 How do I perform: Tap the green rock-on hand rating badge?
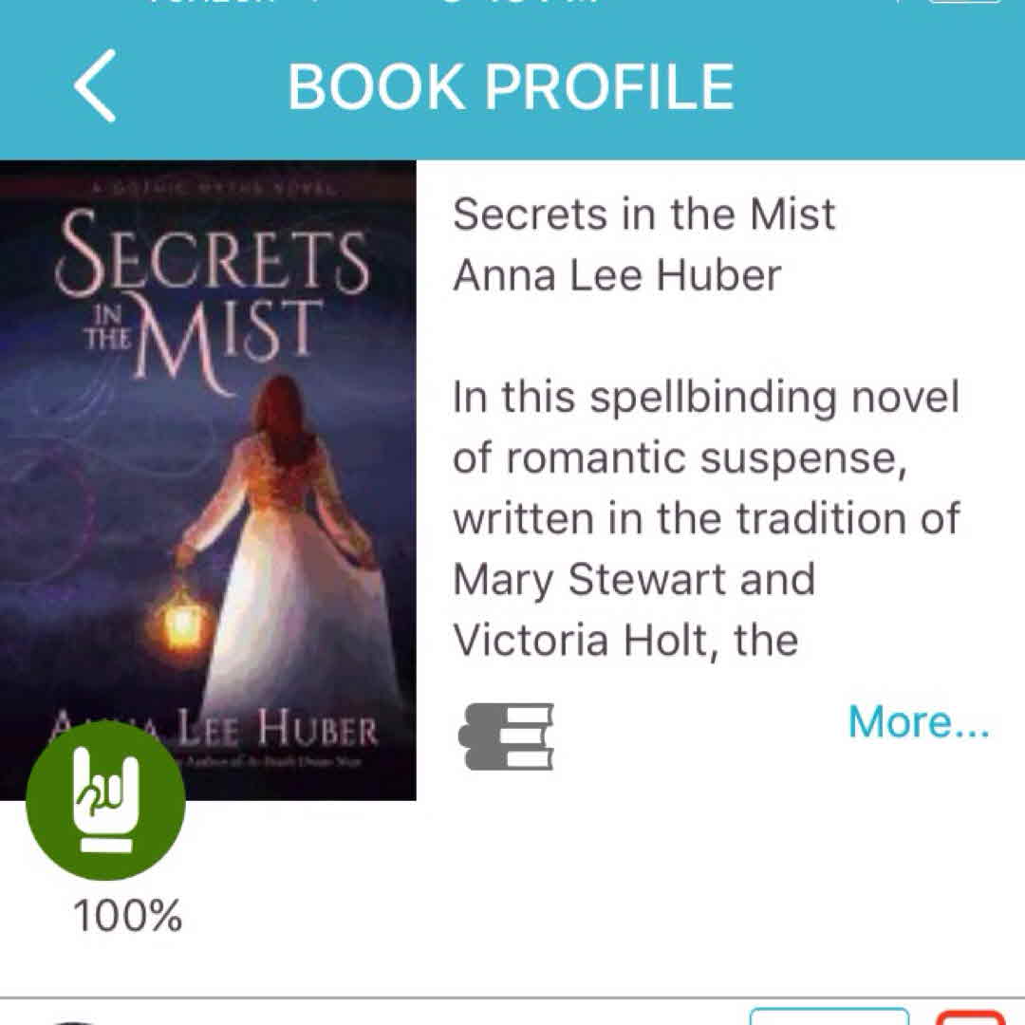click(x=106, y=801)
